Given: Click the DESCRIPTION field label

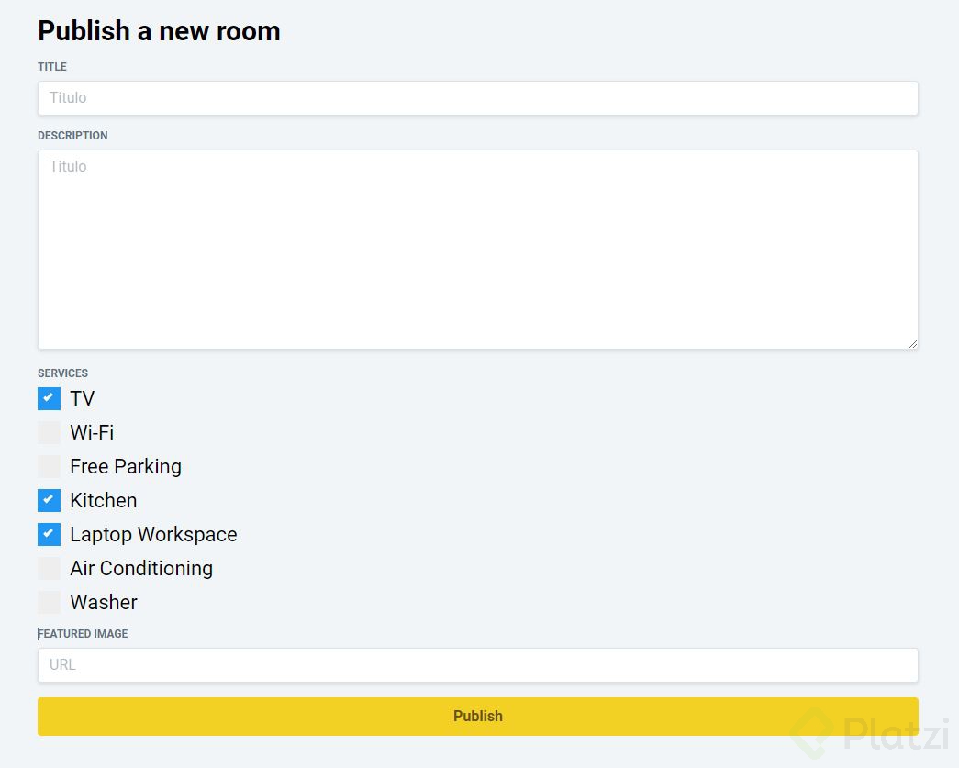Looking at the screenshot, I should click(x=72, y=136).
